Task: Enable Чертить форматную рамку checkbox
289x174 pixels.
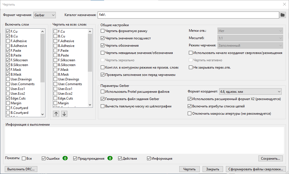Action: coord(103,31)
